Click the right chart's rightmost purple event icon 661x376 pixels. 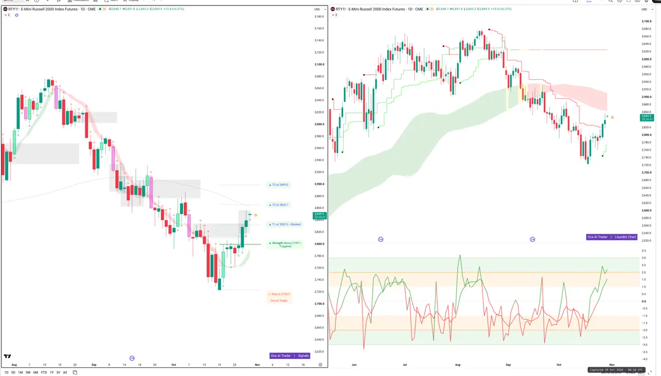click(533, 239)
